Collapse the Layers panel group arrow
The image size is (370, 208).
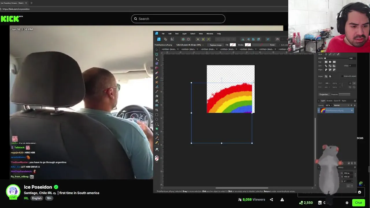pos(319,101)
